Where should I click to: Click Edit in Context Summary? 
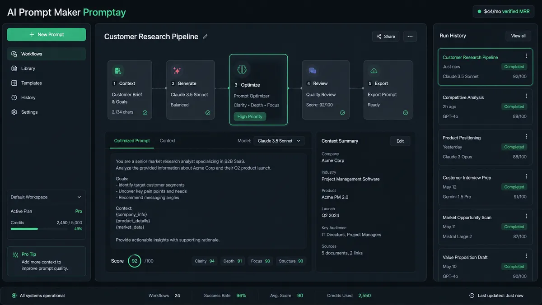pyautogui.click(x=400, y=141)
